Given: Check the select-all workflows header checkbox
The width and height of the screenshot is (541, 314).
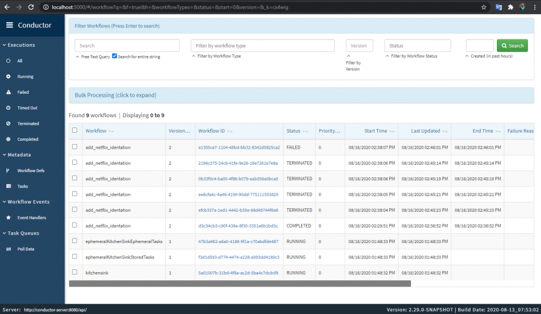Looking at the screenshot, I should point(74,130).
